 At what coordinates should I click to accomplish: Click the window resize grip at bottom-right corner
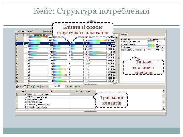165,114
